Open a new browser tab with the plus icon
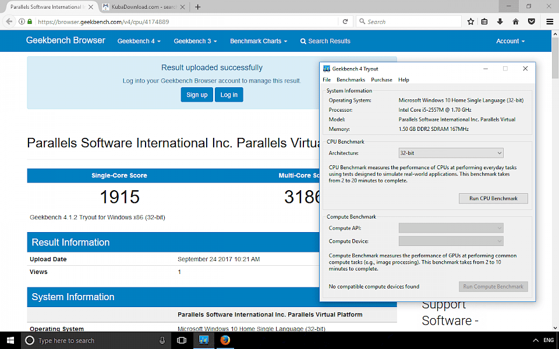Image resolution: width=559 pixels, height=349 pixels. coord(198,7)
